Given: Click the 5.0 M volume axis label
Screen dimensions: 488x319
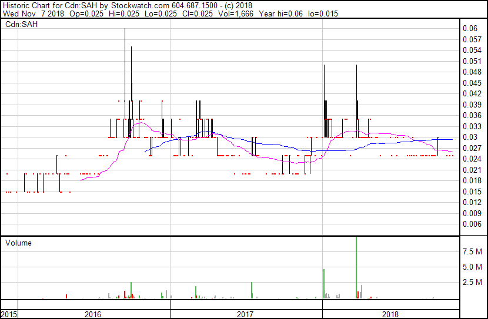Looking at the screenshot, I should (x=473, y=267).
